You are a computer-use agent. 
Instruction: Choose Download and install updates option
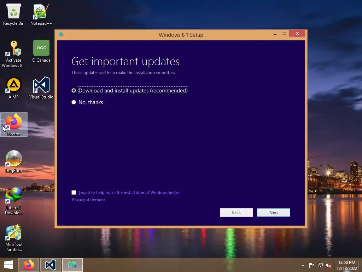coord(130,90)
